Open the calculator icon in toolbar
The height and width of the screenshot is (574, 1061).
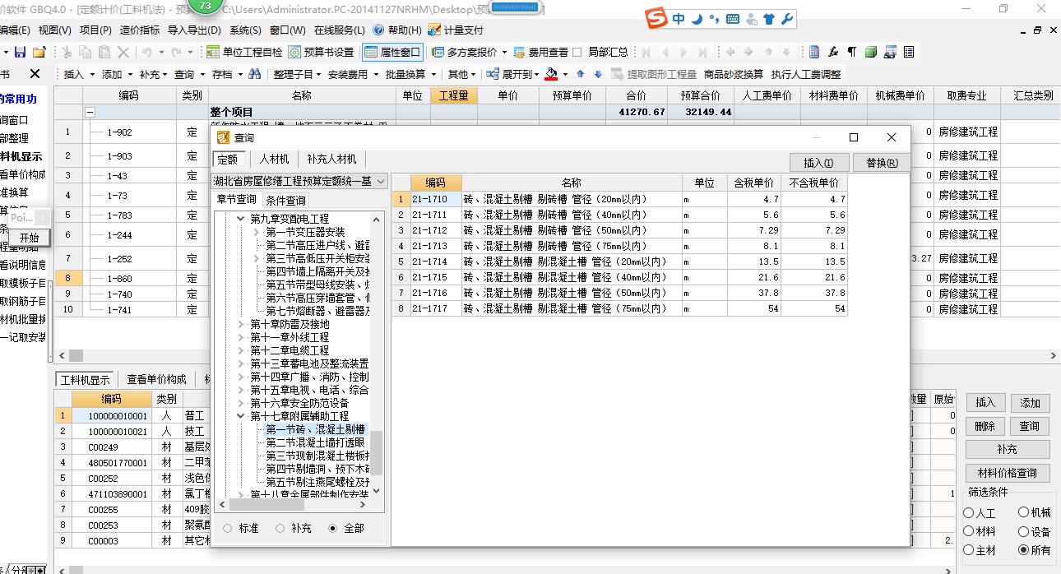click(814, 52)
